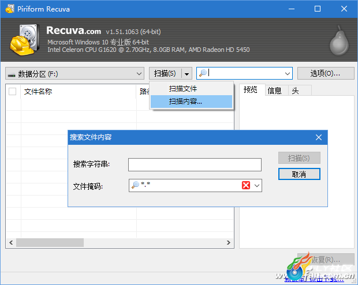Click the drive icon beside 数据分区 (F:)

click(x=12, y=74)
